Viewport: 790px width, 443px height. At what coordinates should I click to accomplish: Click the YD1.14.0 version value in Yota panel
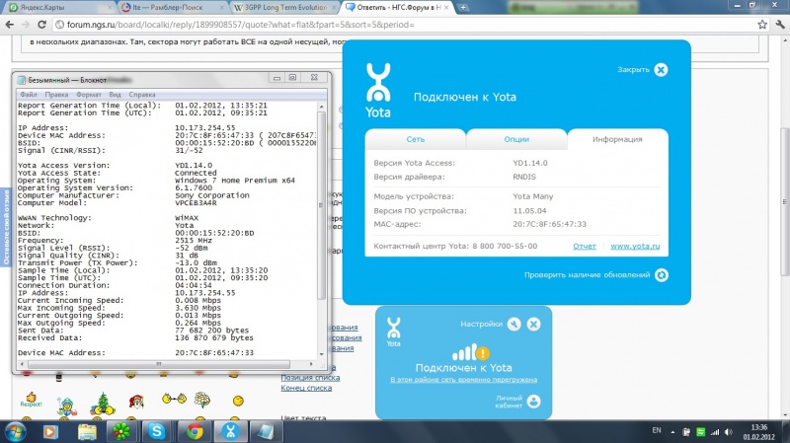530,163
